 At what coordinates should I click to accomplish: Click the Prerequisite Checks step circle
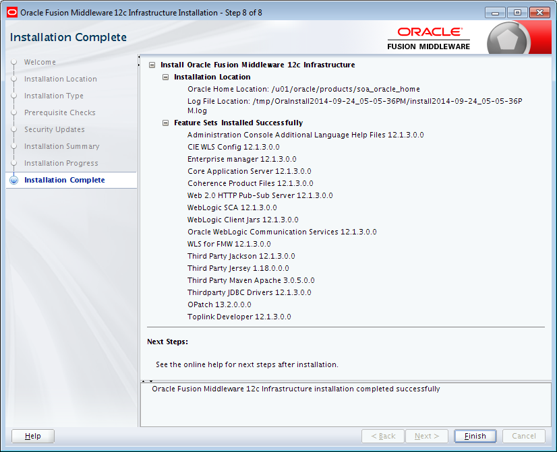(x=13, y=112)
